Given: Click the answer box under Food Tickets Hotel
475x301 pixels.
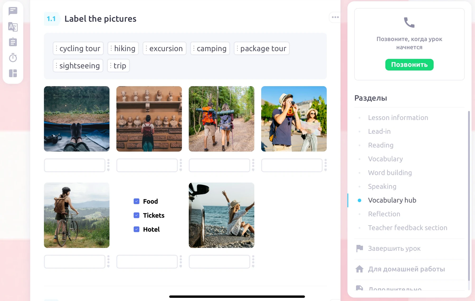Looking at the screenshot, I should click(147, 261).
